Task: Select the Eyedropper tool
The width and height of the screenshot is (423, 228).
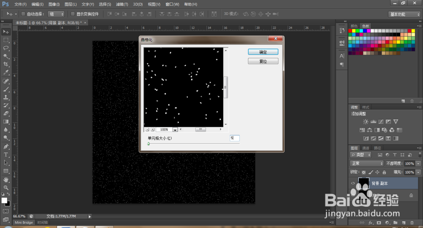Action: coord(5,72)
